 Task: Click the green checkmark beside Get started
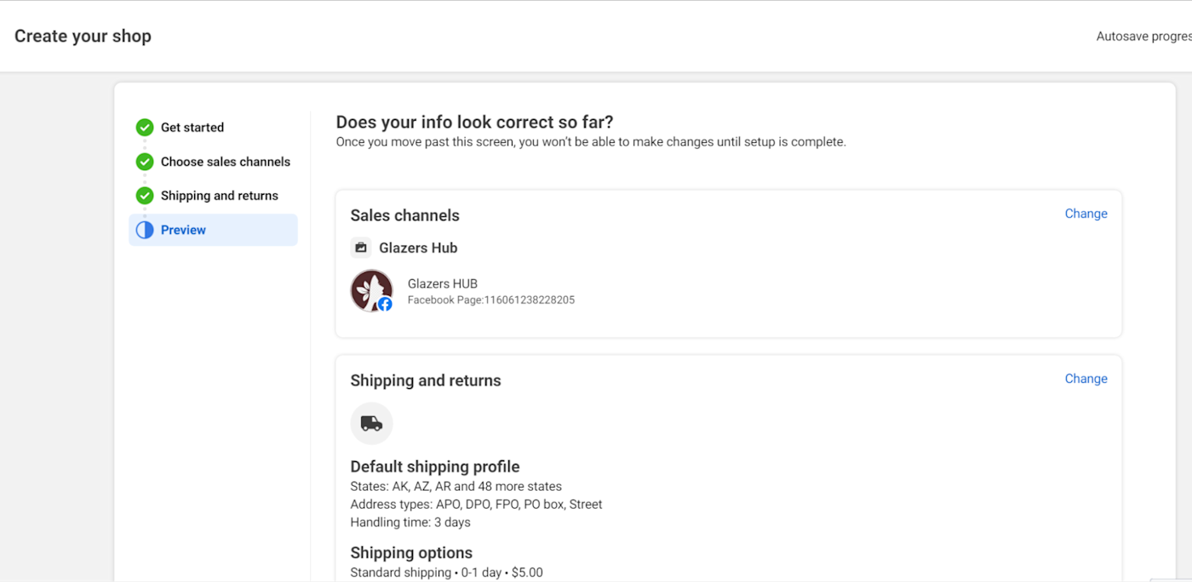pos(145,128)
